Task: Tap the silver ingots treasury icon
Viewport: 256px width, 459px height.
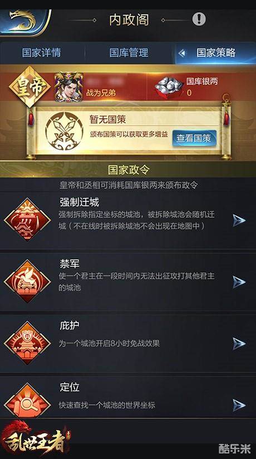Action: pos(169,87)
